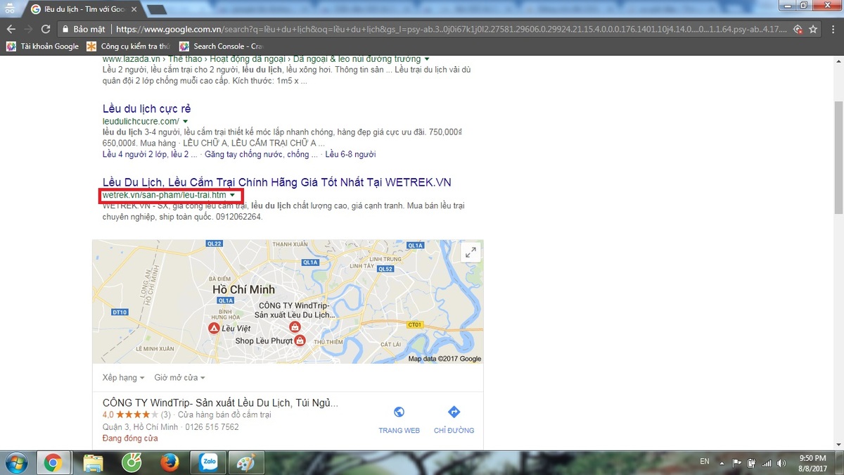The height and width of the screenshot is (475, 844).
Task: Show hidden system tray icons
Action: (x=722, y=462)
